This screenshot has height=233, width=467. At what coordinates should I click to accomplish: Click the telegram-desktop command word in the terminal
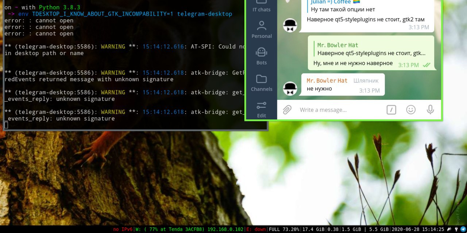[205, 14]
